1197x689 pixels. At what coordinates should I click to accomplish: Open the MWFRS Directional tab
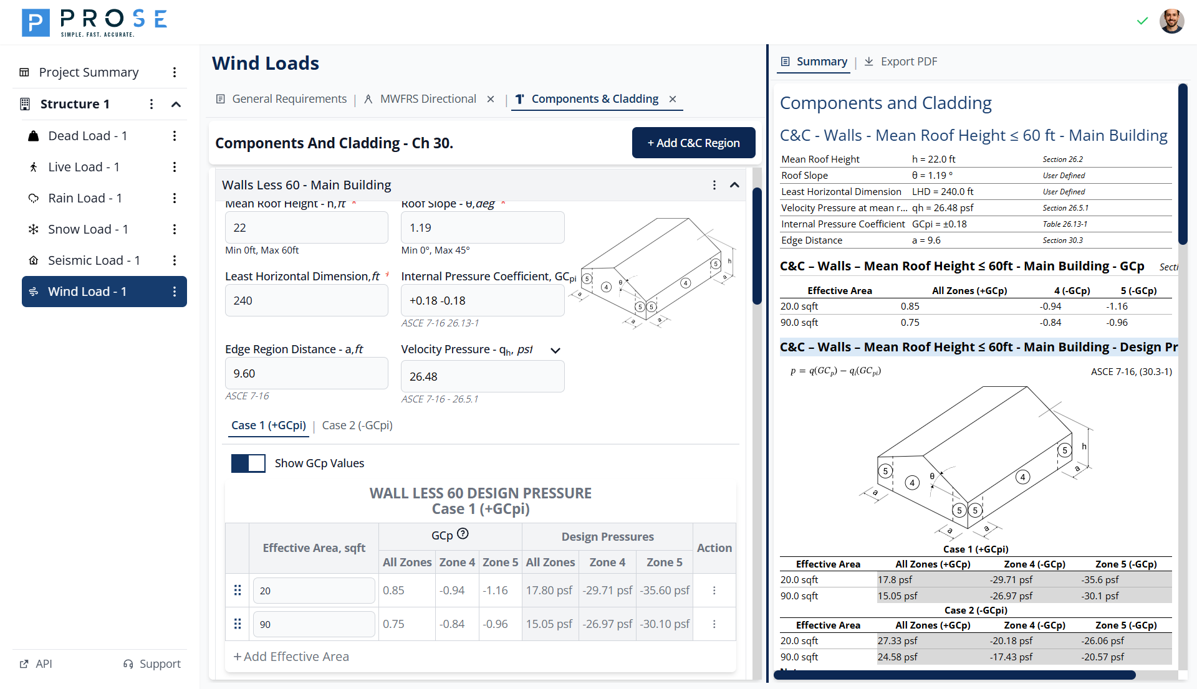pos(428,99)
